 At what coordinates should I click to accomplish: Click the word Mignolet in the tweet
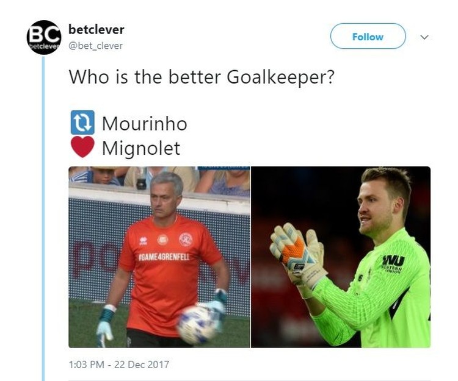(x=141, y=148)
